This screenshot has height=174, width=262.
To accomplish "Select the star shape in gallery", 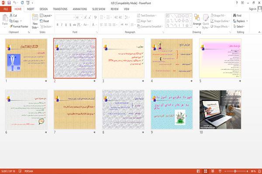I will (x=187, y=25).
